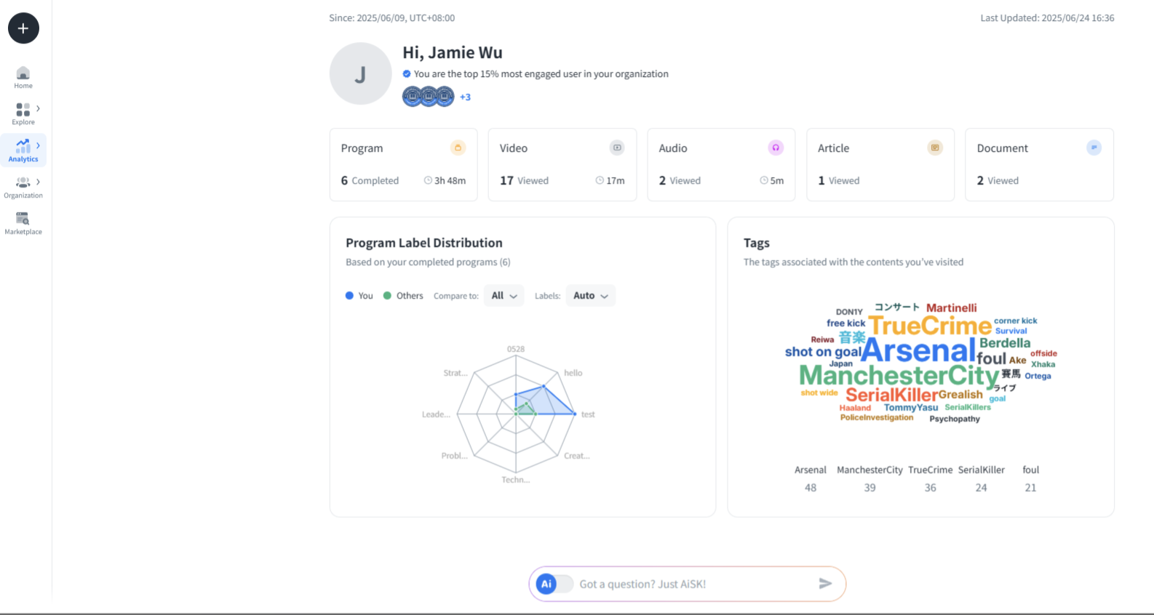Click the Program card lock icon
Screen dimensions: 1154x615
[x=458, y=148]
